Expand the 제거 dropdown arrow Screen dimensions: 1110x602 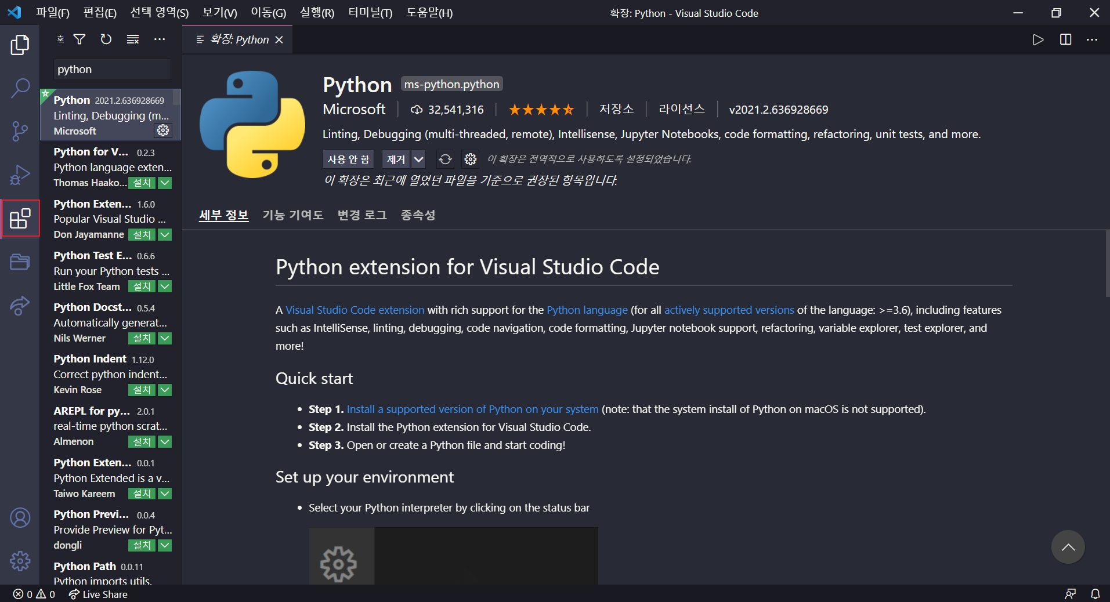(418, 159)
